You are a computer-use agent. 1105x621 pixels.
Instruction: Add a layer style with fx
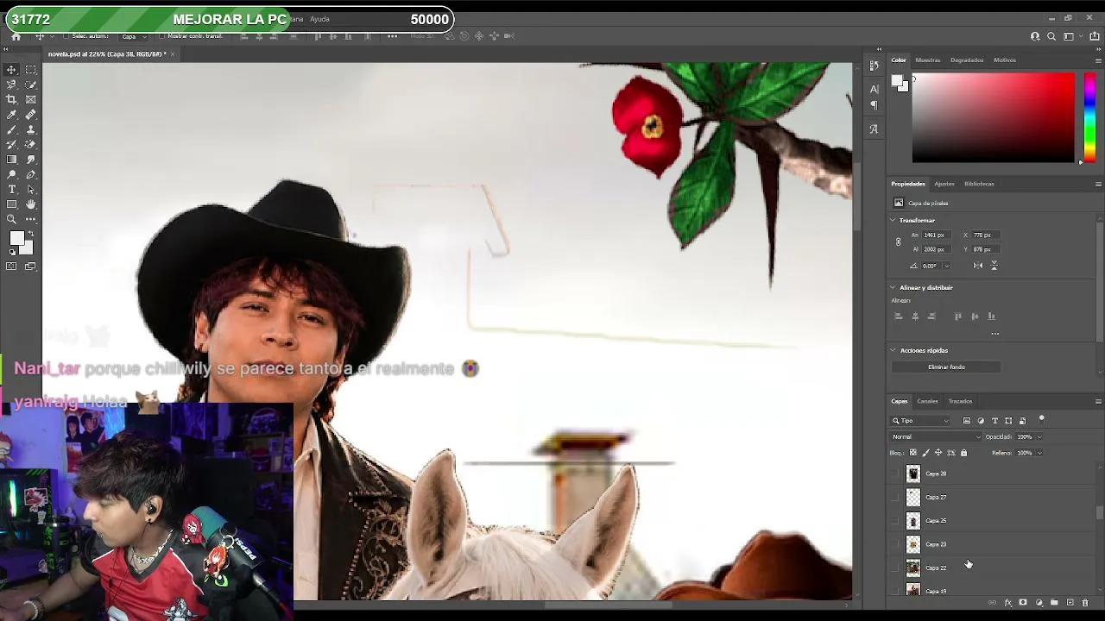click(1007, 603)
